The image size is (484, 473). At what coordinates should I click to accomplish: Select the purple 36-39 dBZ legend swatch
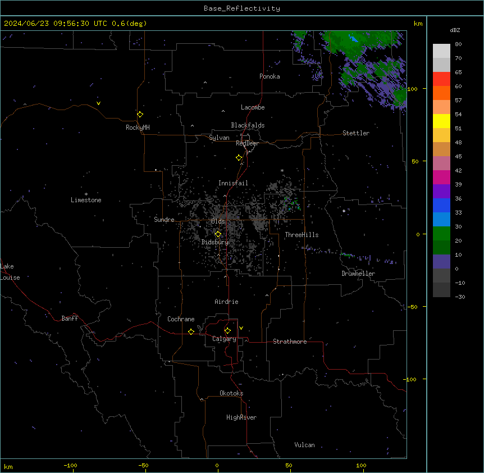(x=441, y=192)
